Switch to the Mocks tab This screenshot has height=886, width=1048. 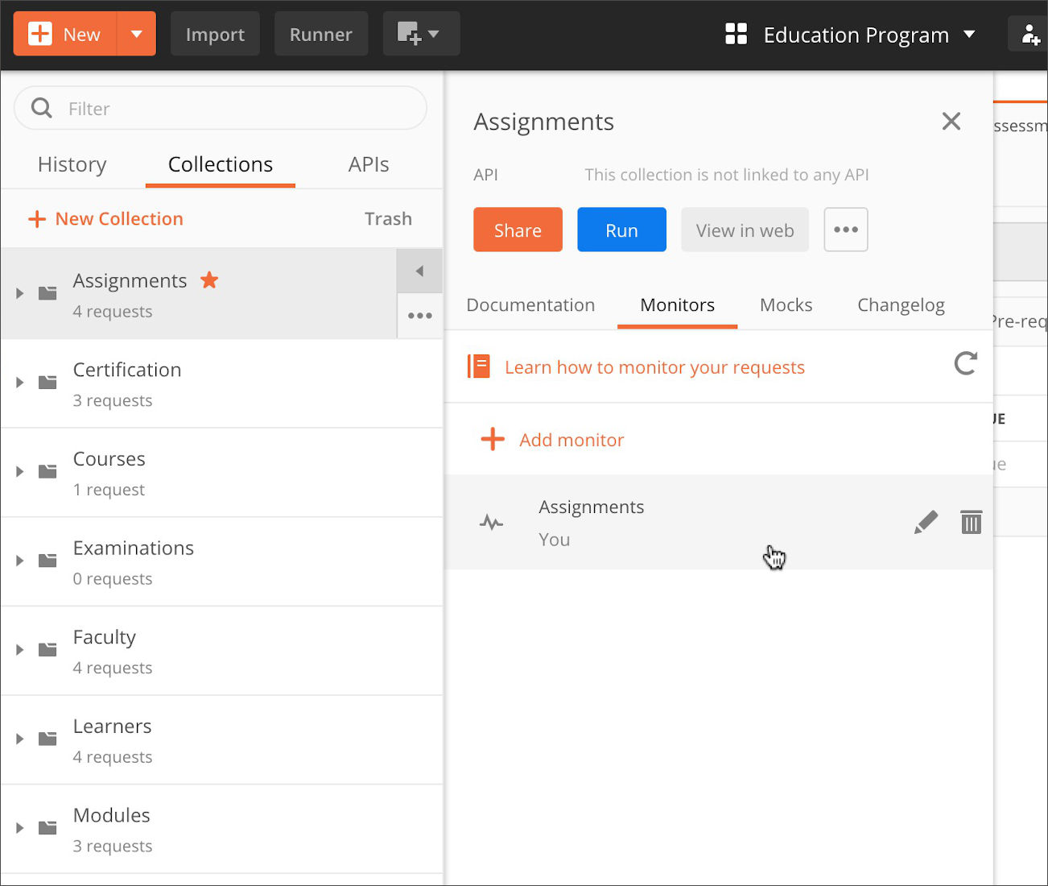point(786,305)
